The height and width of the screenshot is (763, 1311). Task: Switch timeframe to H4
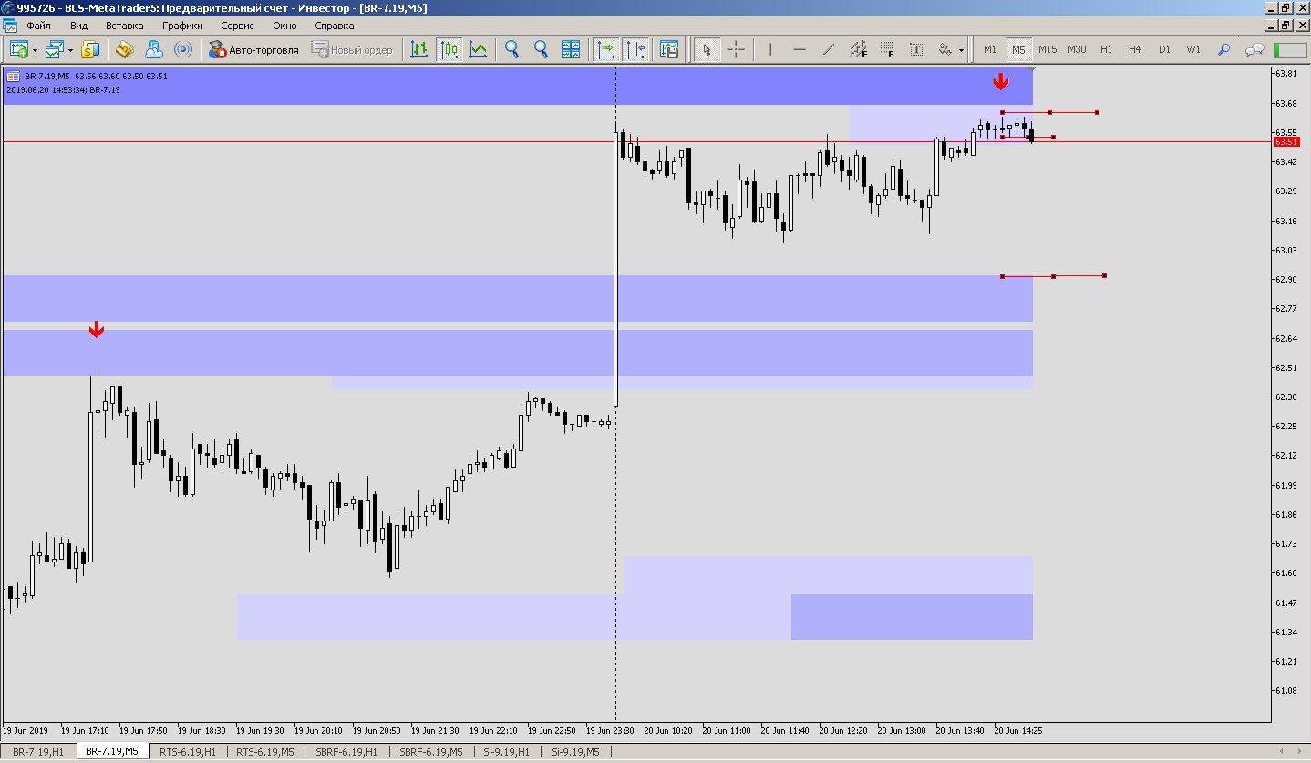(x=1135, y=49)
